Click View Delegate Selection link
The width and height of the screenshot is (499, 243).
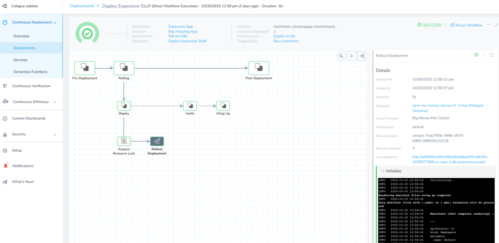pos(448,108)
